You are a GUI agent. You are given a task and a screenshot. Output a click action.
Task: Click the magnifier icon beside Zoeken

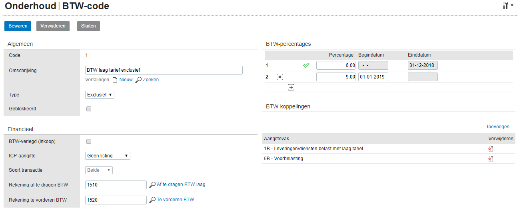[138, 80]
